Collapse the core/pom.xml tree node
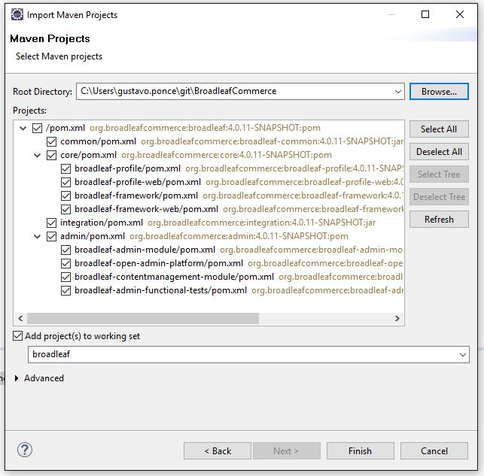The height and width of the screenshot is (476, 484). [38, 155]
